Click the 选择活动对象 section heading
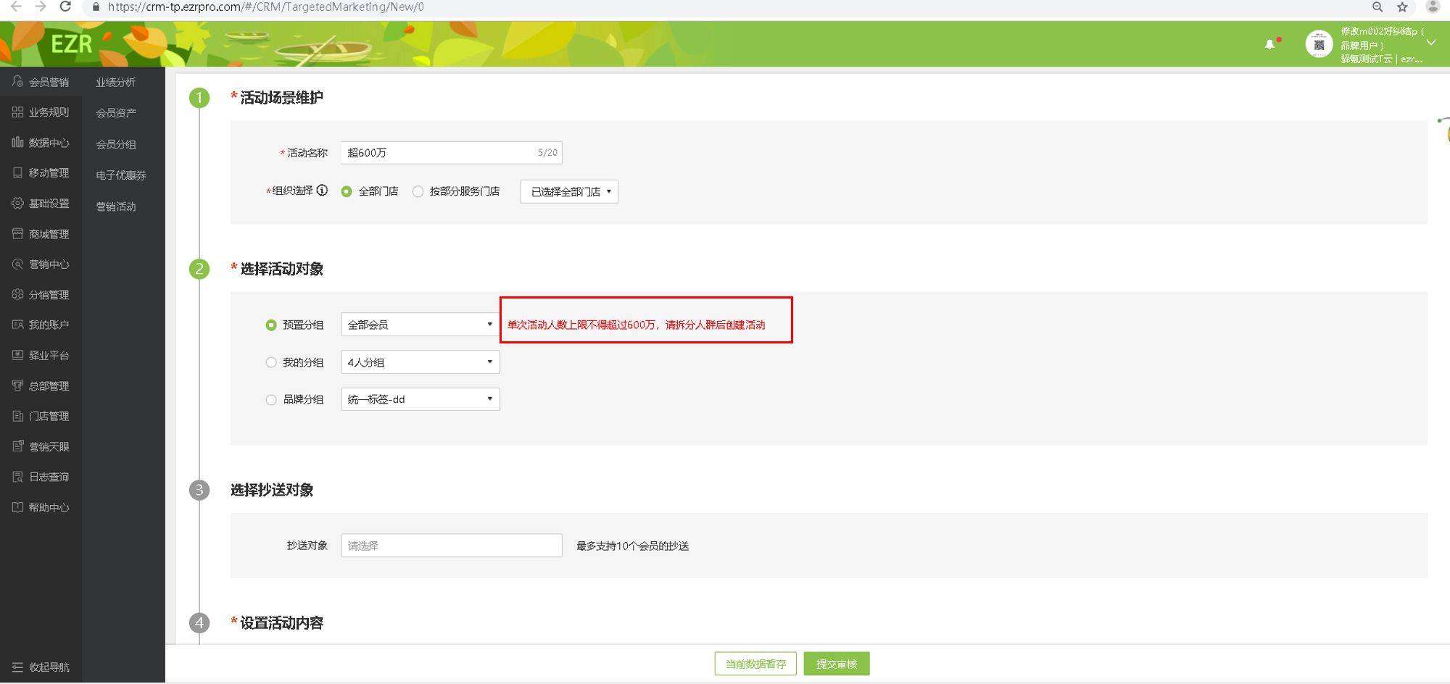 282,269
